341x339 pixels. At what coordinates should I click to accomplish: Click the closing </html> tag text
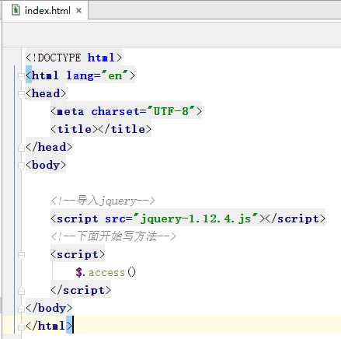click(49, 326)
